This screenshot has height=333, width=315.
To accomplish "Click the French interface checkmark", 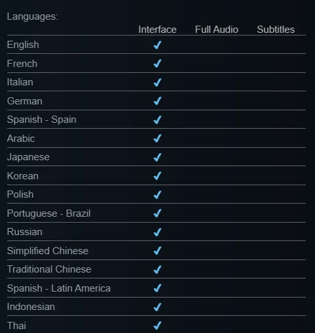I will tap(157, 64).
